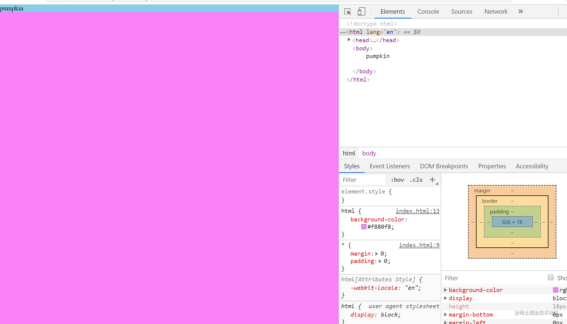Open the Accessibility tab
Viewport: 567px width, 324px height.
(532, 166)
